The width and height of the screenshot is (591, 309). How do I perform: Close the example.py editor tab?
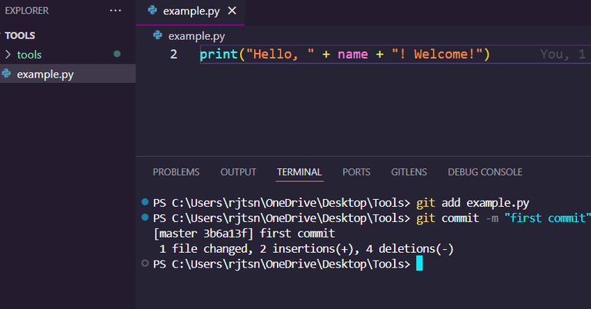(x=232, y=11)
